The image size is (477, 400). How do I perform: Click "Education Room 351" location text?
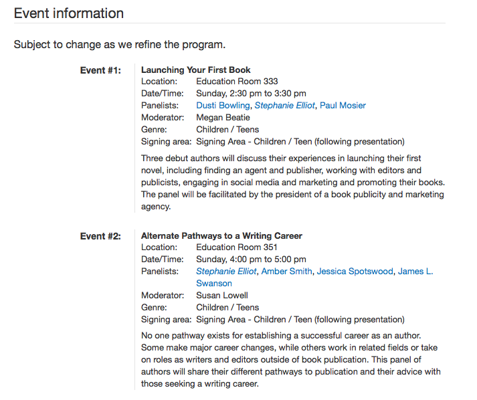237,247
